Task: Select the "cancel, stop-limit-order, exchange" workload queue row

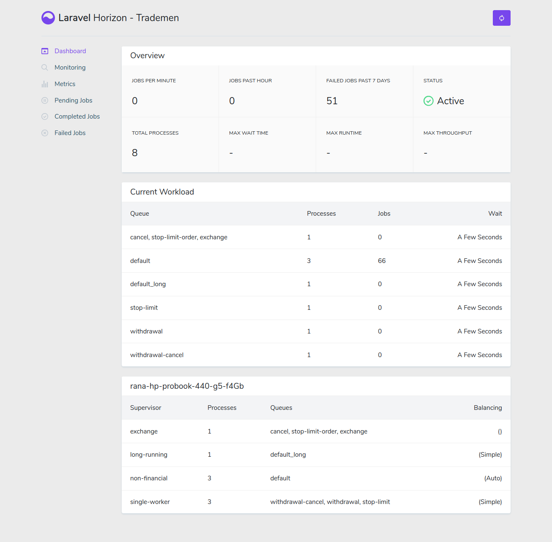Action: [316, 237]
